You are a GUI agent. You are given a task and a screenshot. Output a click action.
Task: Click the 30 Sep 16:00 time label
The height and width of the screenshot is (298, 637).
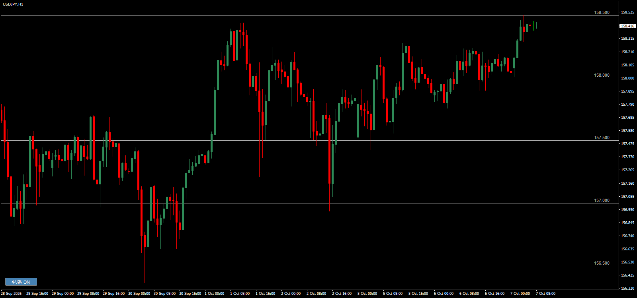point(190,294)
